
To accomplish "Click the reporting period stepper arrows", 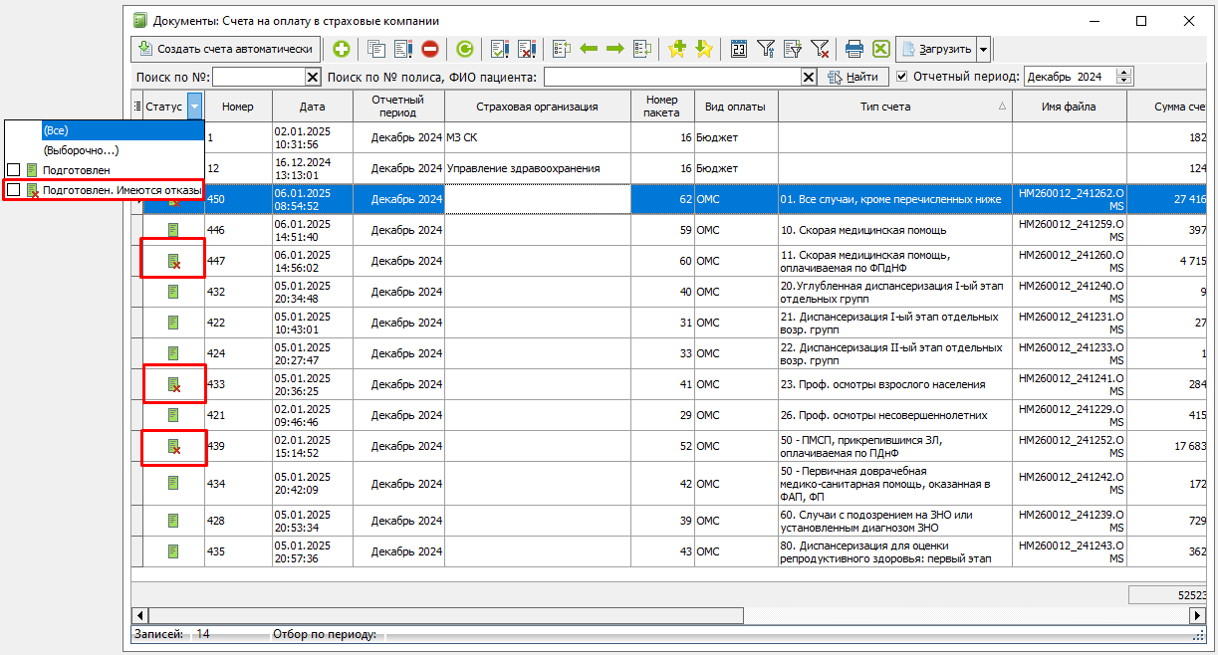I will 1124,77.
